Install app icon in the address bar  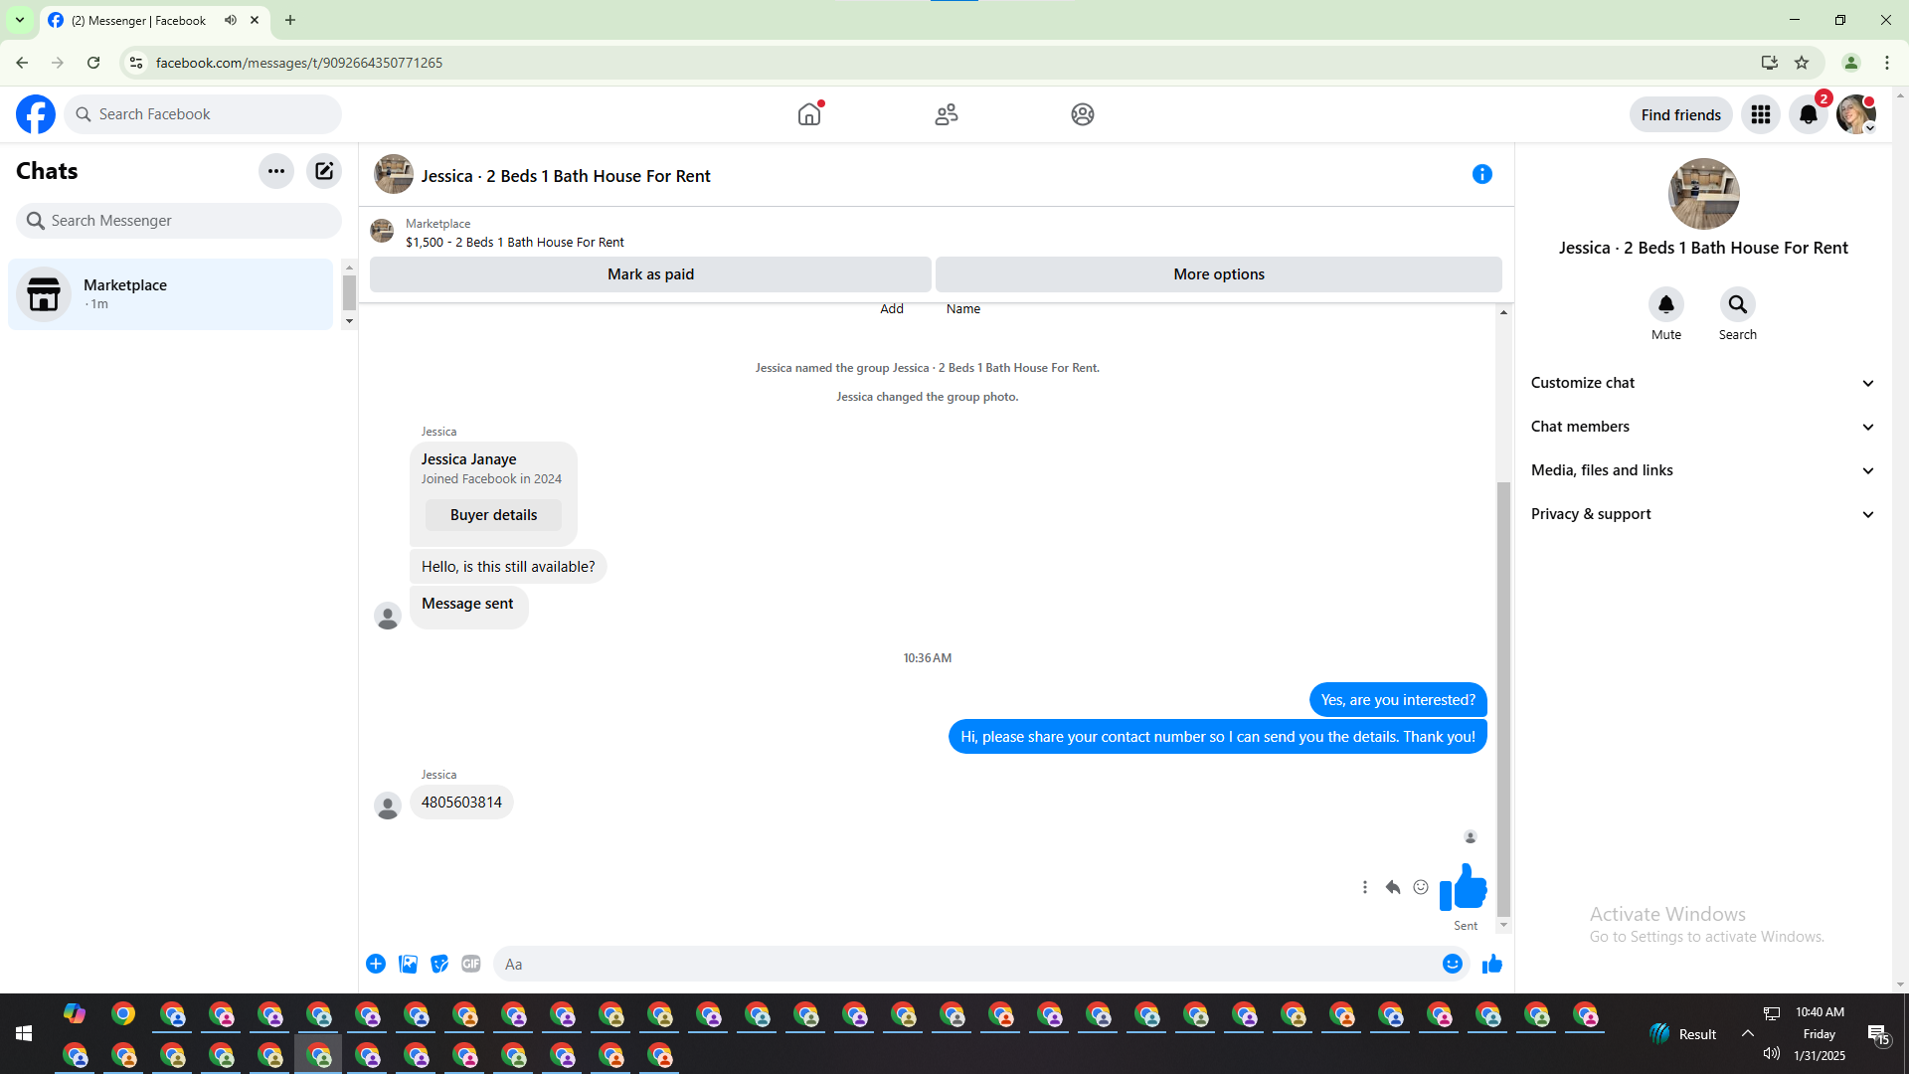click(1770, 63)
